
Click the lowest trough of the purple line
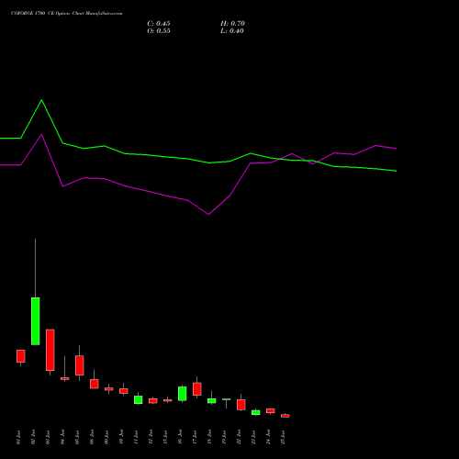(208, 215)
